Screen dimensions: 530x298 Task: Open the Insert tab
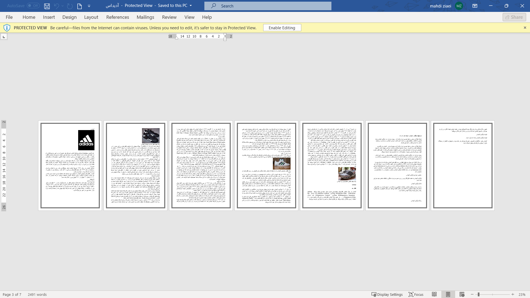[x=49, y=17]
